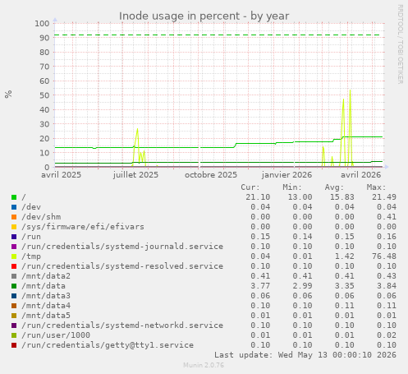The width and height of the screenshot is (408, 374).
Task: Click the green swatch for /
Action: click(14, 197)
